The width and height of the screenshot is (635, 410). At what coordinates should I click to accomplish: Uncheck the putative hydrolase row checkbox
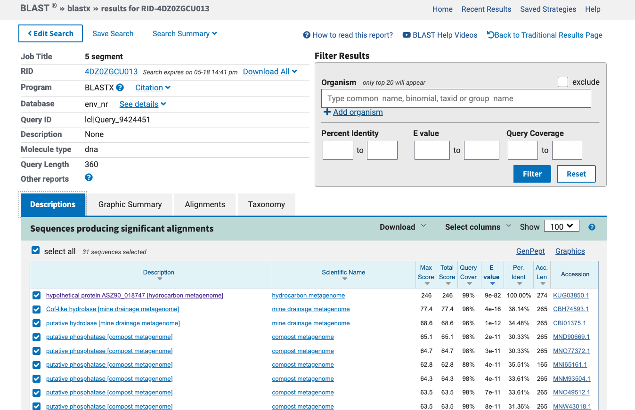coord(36,323)
